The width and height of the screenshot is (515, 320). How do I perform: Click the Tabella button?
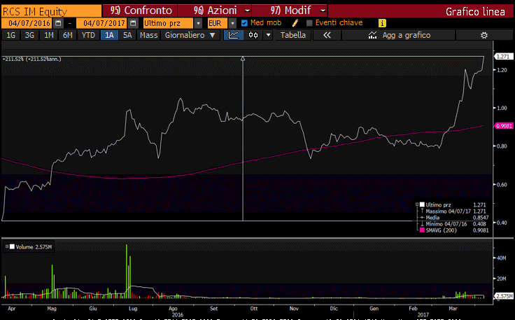click(292, 35)
